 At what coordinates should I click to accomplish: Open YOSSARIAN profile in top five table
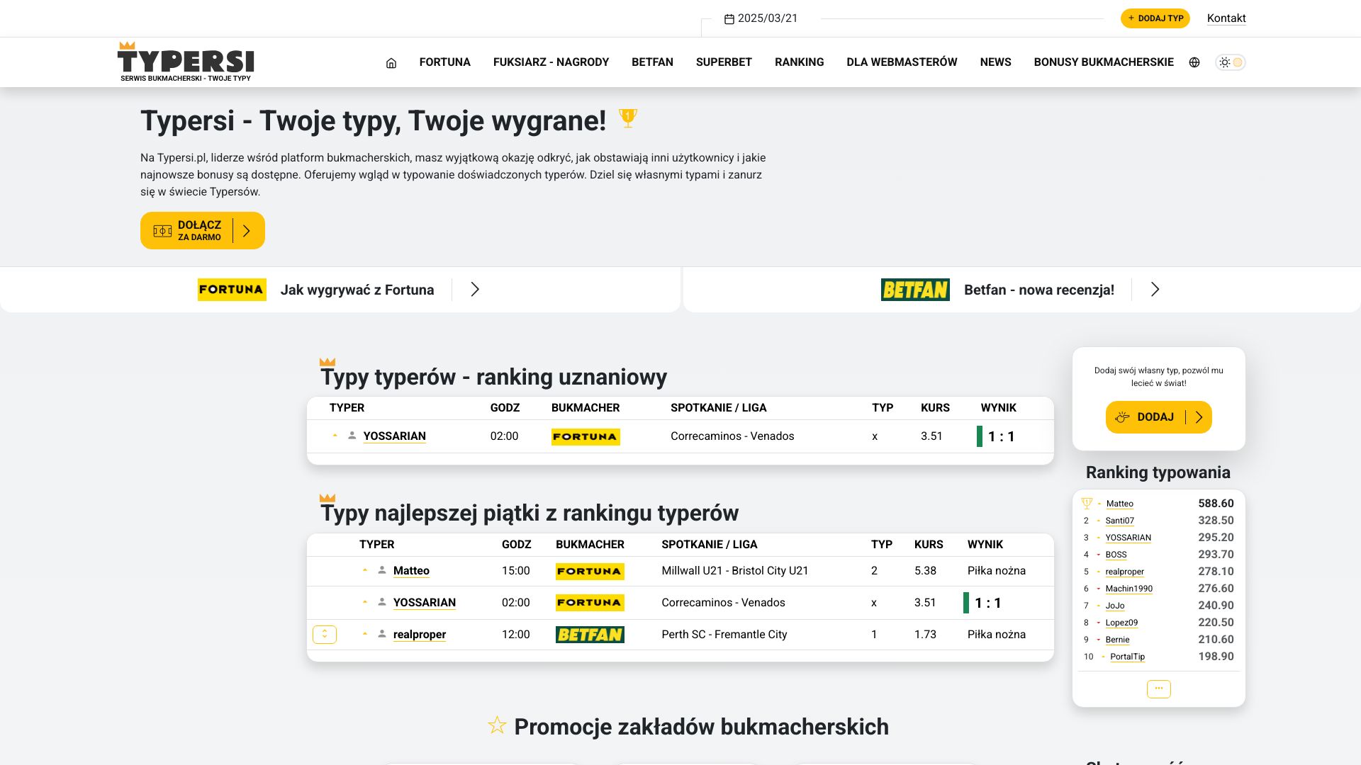pos(425,603)
